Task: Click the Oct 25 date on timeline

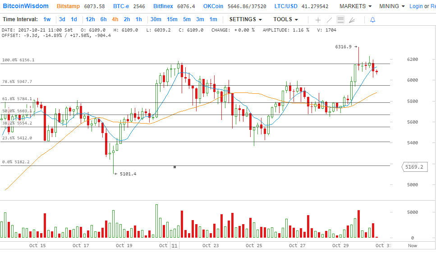Action: click(x=253, y=246)
